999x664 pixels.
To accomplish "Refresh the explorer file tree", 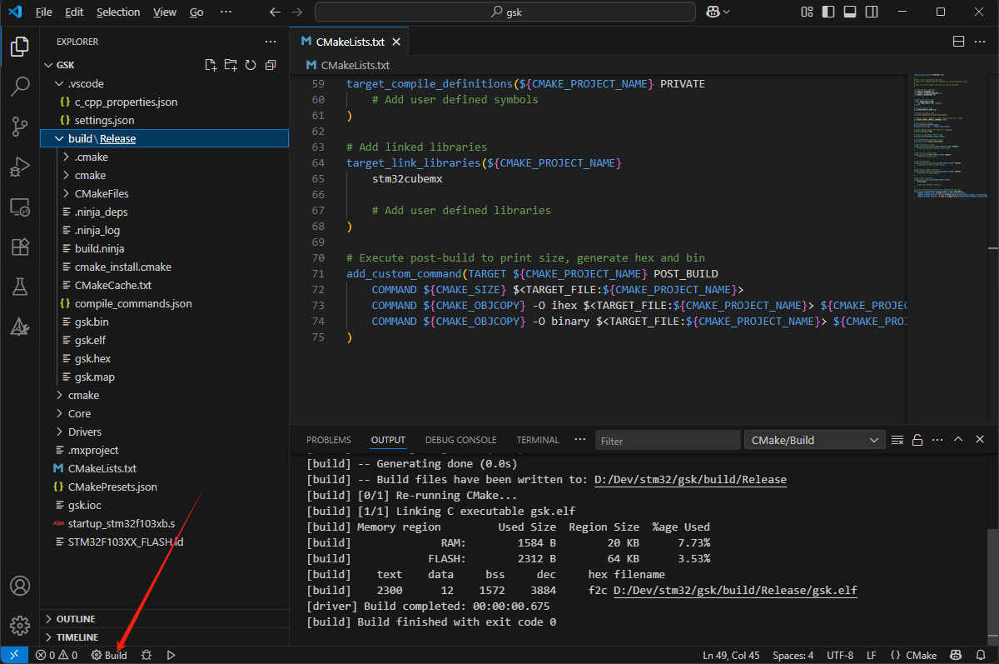I will [250, 65].
